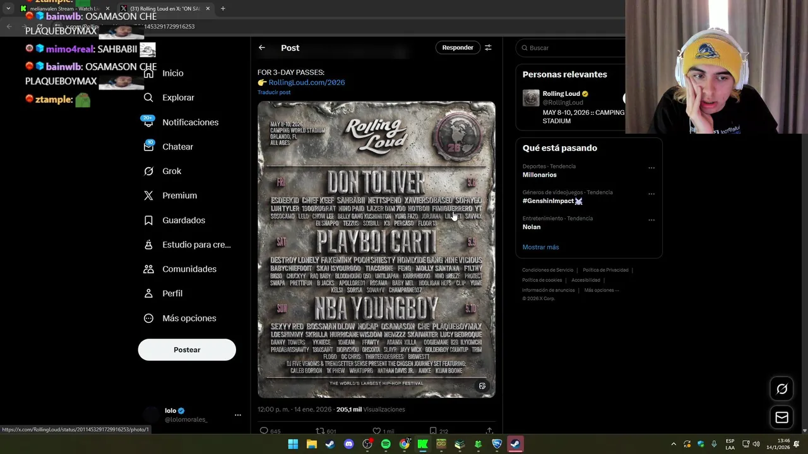
Task: Click the Perfil person icon
Action: tap(148, 293)
